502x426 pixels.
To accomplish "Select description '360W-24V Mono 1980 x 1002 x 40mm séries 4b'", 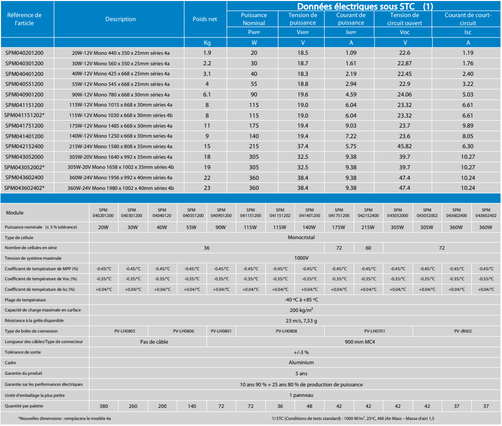I will (121, 188).
